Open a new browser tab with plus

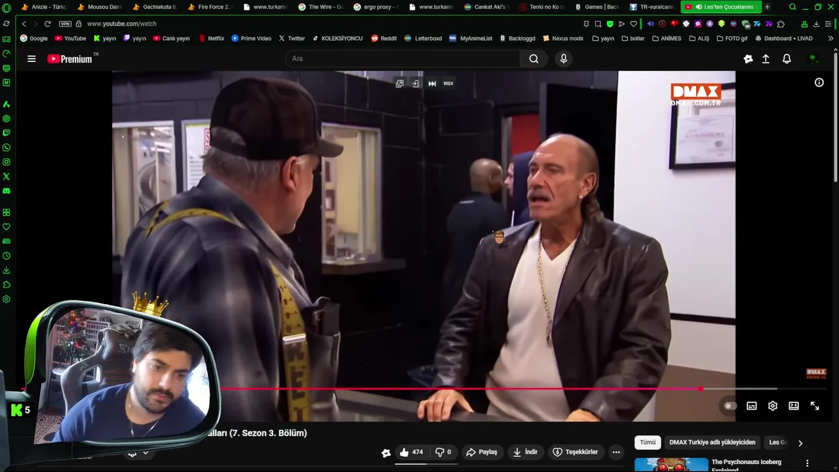[768, 7]
